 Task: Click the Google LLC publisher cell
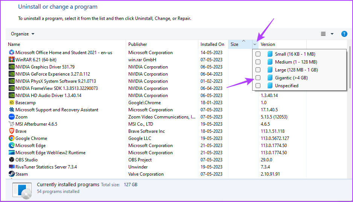[140, 138]
